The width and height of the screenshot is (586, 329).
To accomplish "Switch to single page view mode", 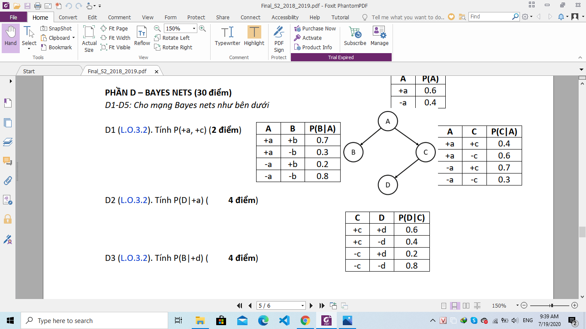I will (x=444, y=306).
